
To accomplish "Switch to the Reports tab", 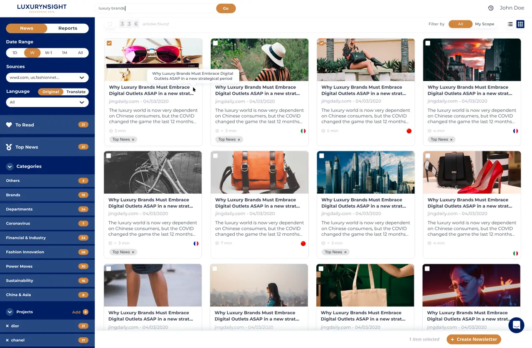I will pyautogui.click(x=68, y=28).
